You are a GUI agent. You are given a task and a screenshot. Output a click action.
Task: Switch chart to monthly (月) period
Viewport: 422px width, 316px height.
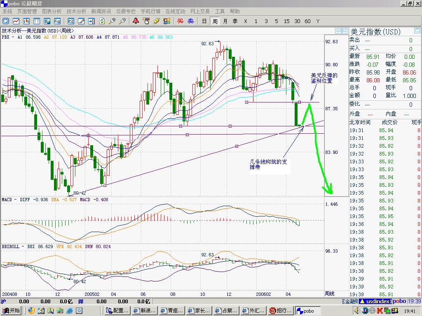tap(225, 21)
